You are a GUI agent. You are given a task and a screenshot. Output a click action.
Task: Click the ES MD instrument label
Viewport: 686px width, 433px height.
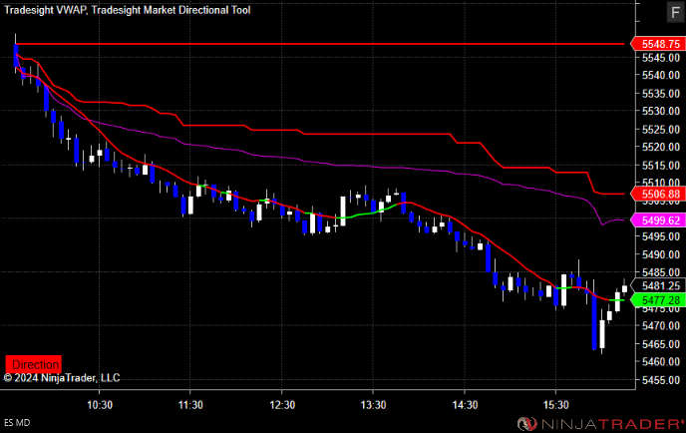tap(17, 423)
